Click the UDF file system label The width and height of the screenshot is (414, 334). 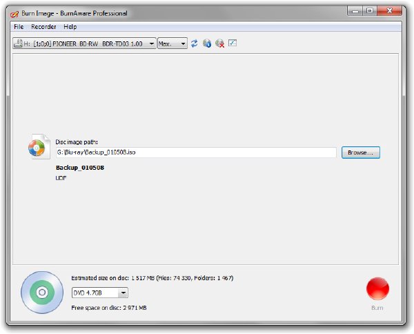61,178
